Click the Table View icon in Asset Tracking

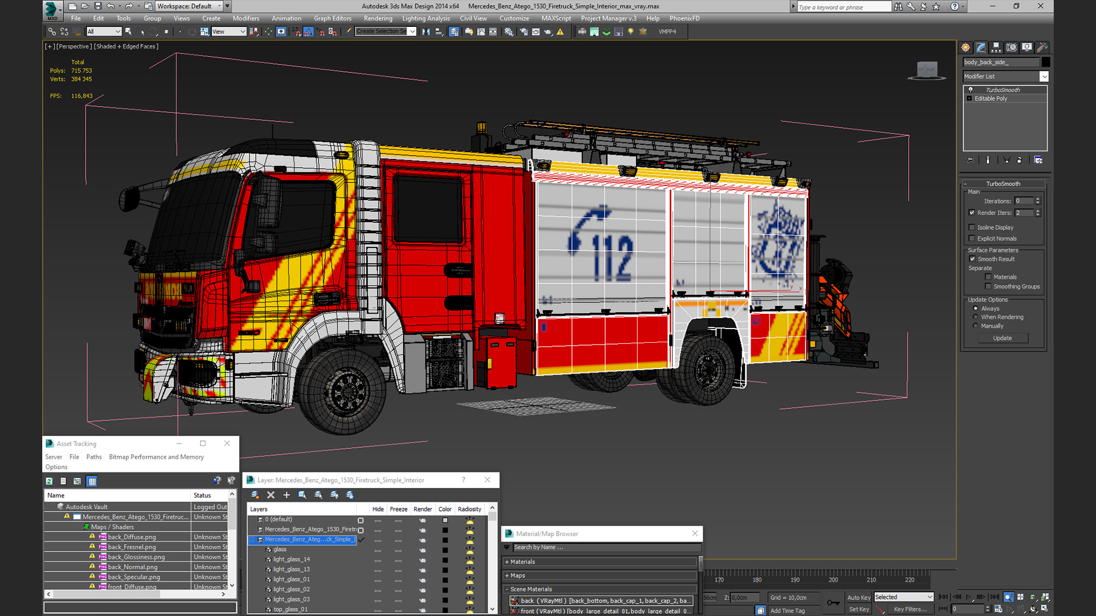tap(92, 481)
